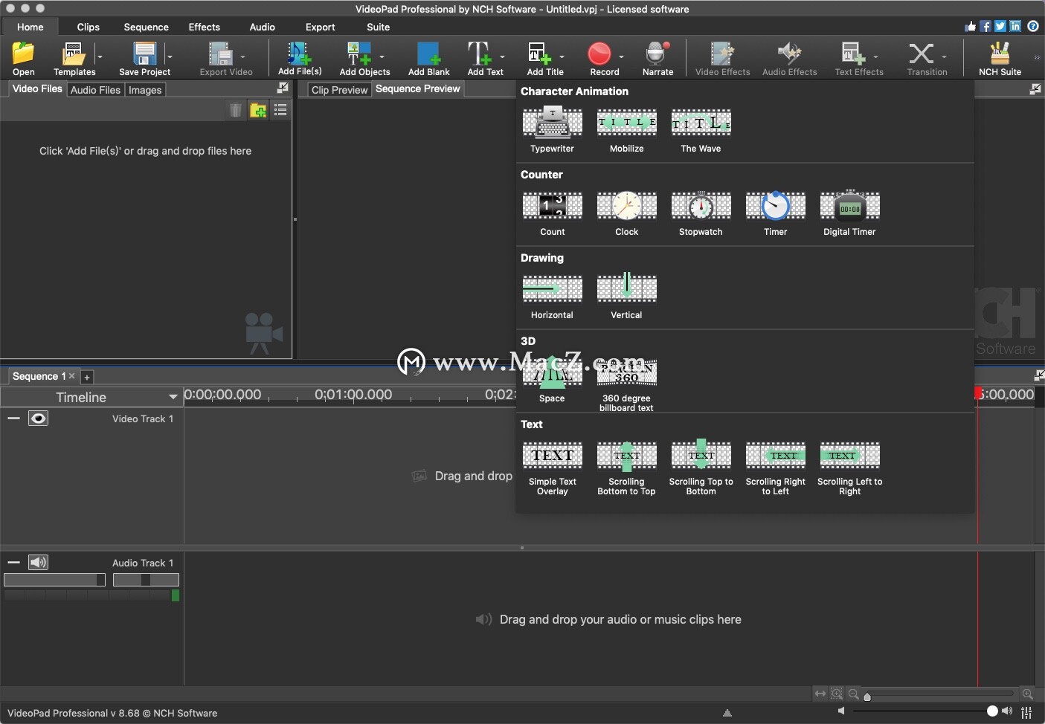The height and width of the screenshot is (724, 1045).
Task: Open the Timeline view dropdown
Action: 173,397
